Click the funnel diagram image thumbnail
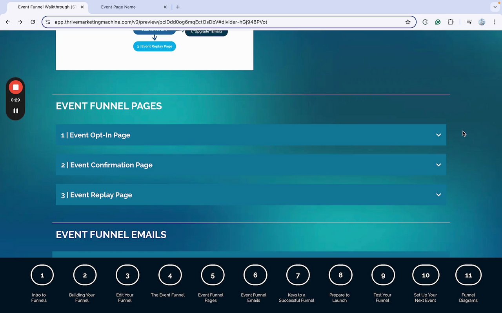This screenshot has width=502, height=313. (155, 50)
